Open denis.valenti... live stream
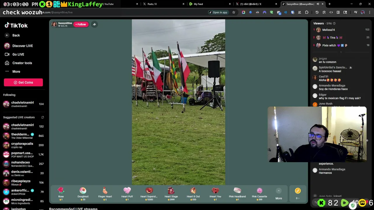Viewport: 374px width, 210px height. coord(23,173)
